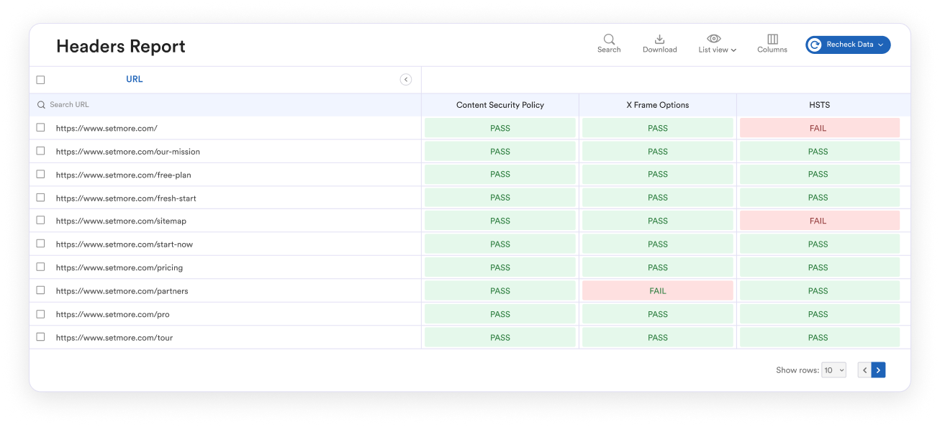This screenshot has height=427, width=940.
Task: Click the Recheck Data refresh icon
Action: (x=815, y=45)
